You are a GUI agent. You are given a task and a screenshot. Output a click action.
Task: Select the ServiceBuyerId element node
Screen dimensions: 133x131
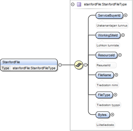(109, 15)
